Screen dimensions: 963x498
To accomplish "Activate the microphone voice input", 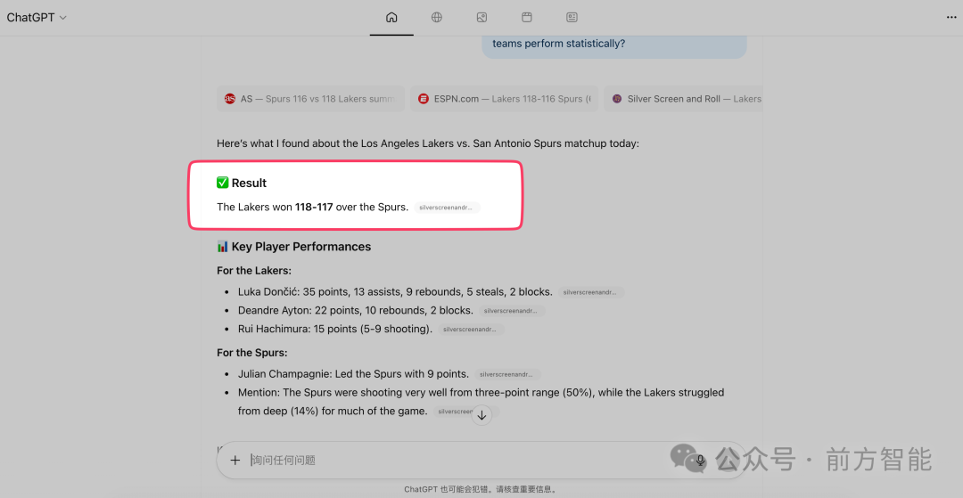I will (701, 461).
